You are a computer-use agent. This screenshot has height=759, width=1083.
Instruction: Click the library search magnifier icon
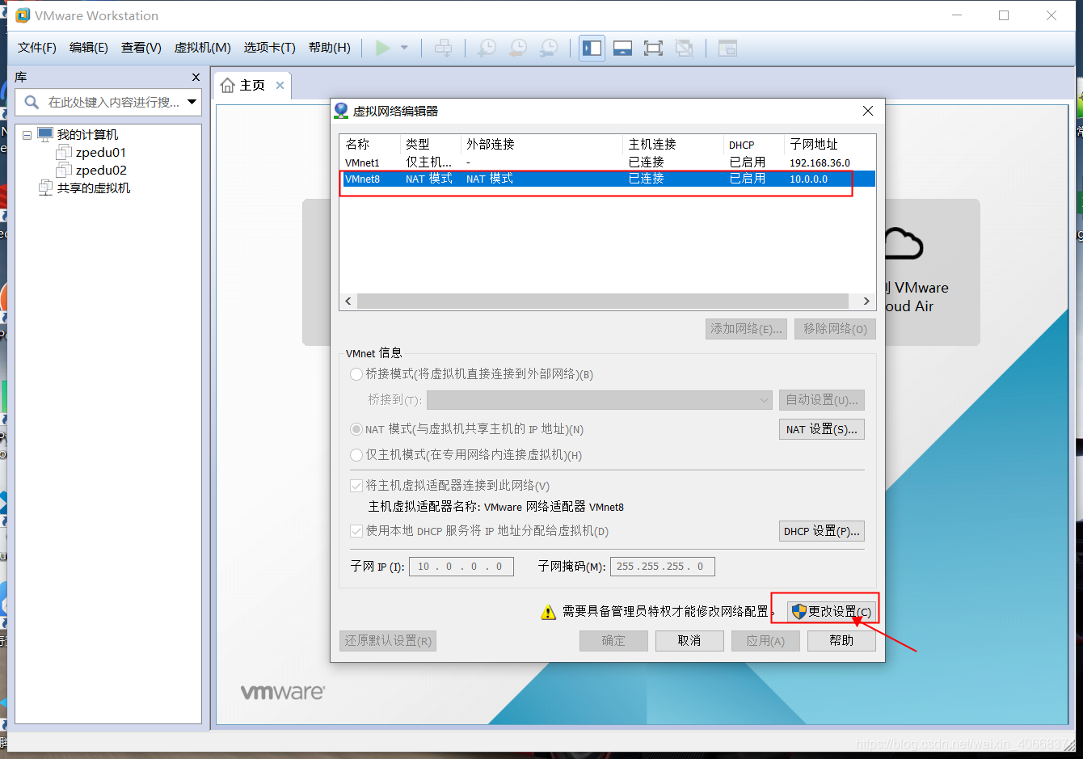coord(32,102)
